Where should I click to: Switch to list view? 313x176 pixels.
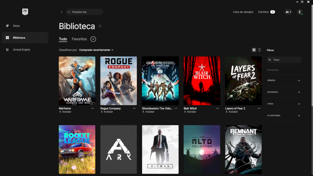pos(259,50)
